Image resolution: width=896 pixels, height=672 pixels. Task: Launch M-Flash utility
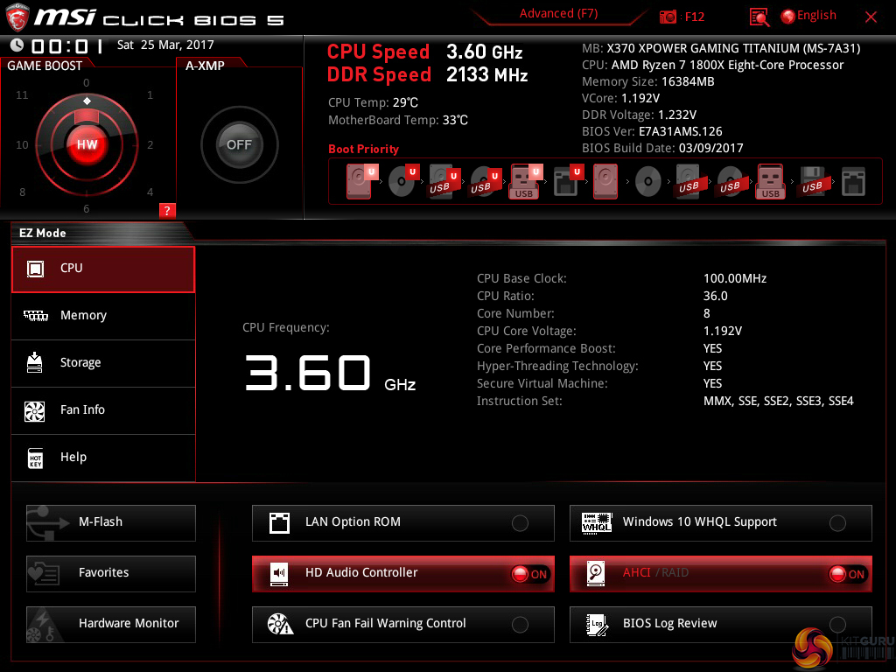click(x=111, y=523)
